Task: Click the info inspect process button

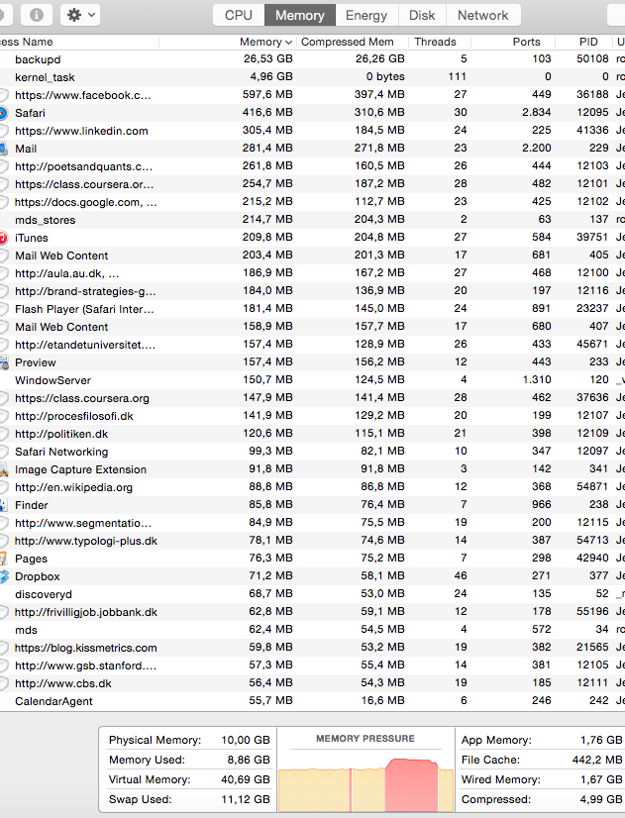Action: [36, 15]
